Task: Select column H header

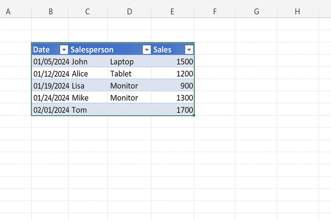Action: [298, 12]
